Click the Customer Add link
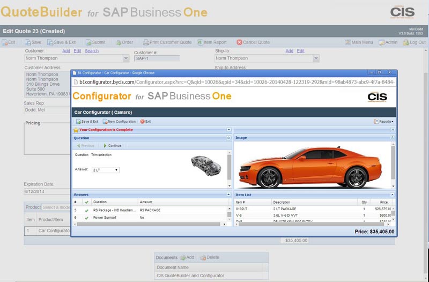The height and width of the screenshot is (282, 429). click(x=66, y=51)
